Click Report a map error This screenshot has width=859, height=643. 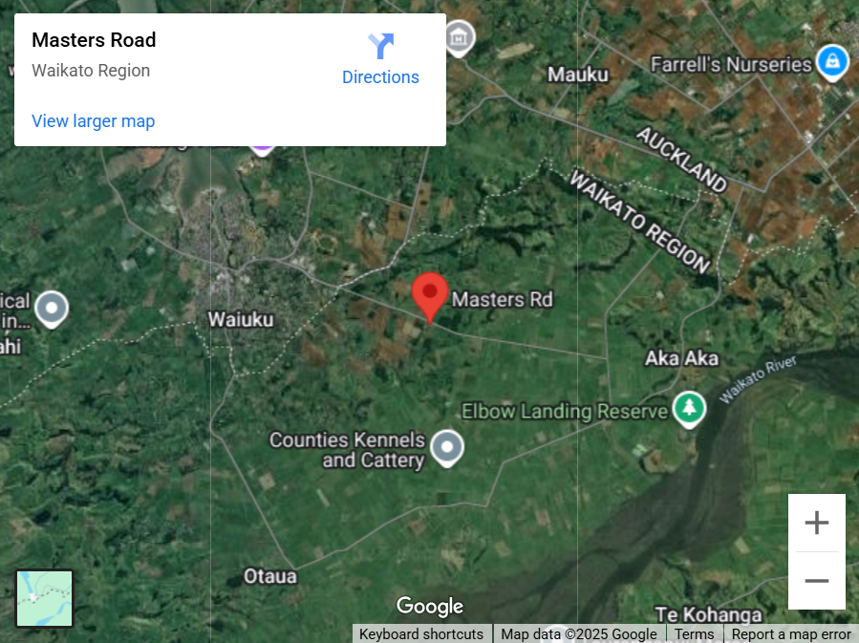coord(791,633)
